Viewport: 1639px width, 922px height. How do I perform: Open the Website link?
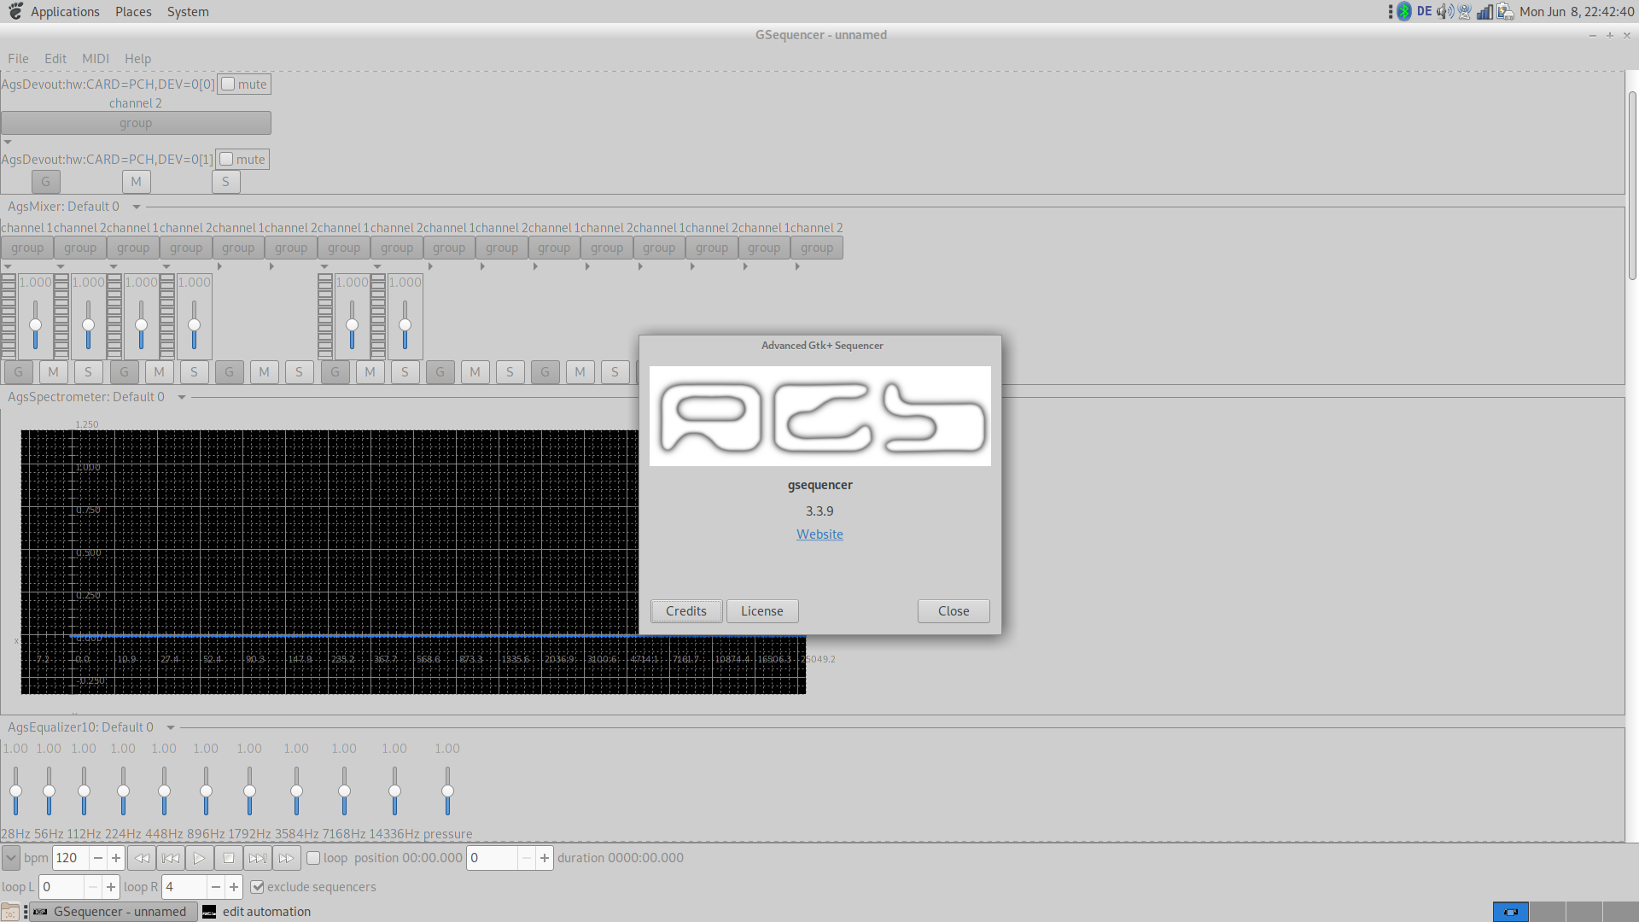[819, 534]
